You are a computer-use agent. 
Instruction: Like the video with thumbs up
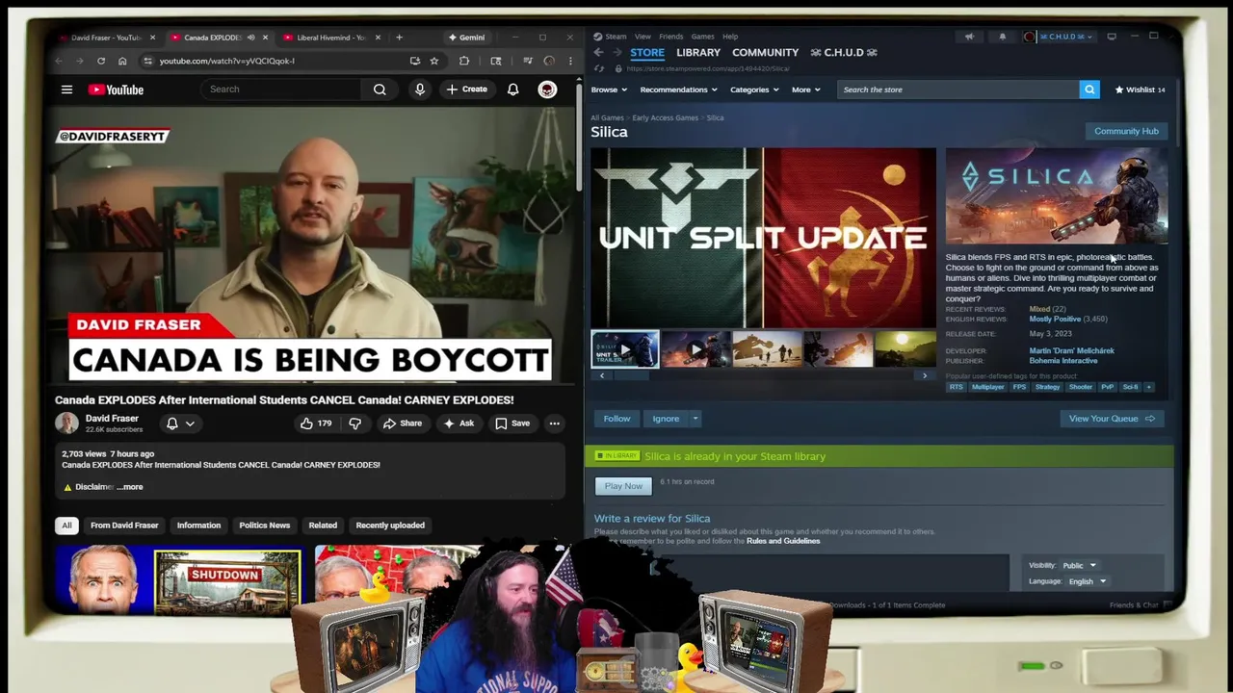(314, 423)
